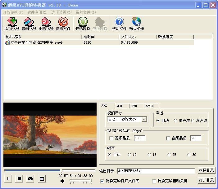Click the app icon in title bar
The height and width of the screenshot is (189, 218).
point(4,5)
